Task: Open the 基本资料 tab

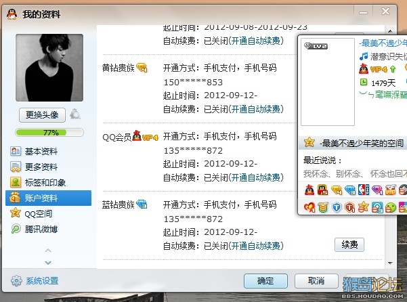Action: [x=48, y=151]
